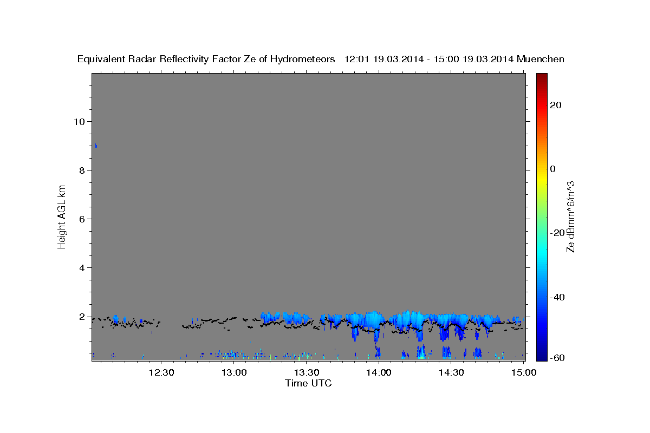650x433 pixels.
Task: Click the colorbar value '-40'
Action: click(x=558, y=297)
